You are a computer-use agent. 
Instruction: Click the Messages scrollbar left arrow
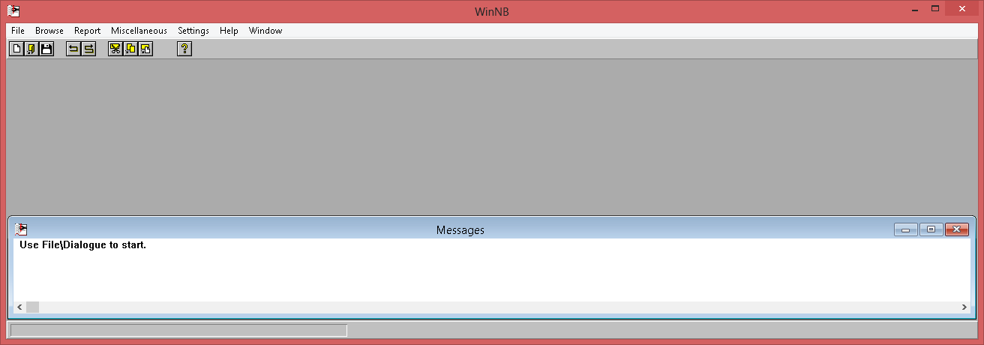click(x=19, y=307)
